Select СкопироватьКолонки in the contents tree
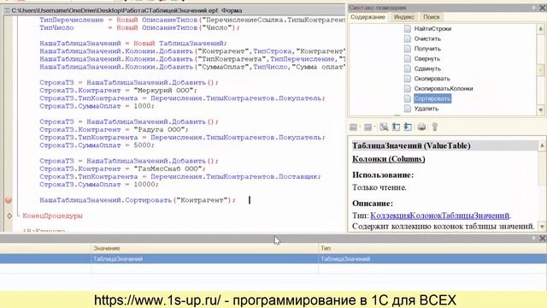The width and height of the screenshot is (547, 308). [444, 89]
